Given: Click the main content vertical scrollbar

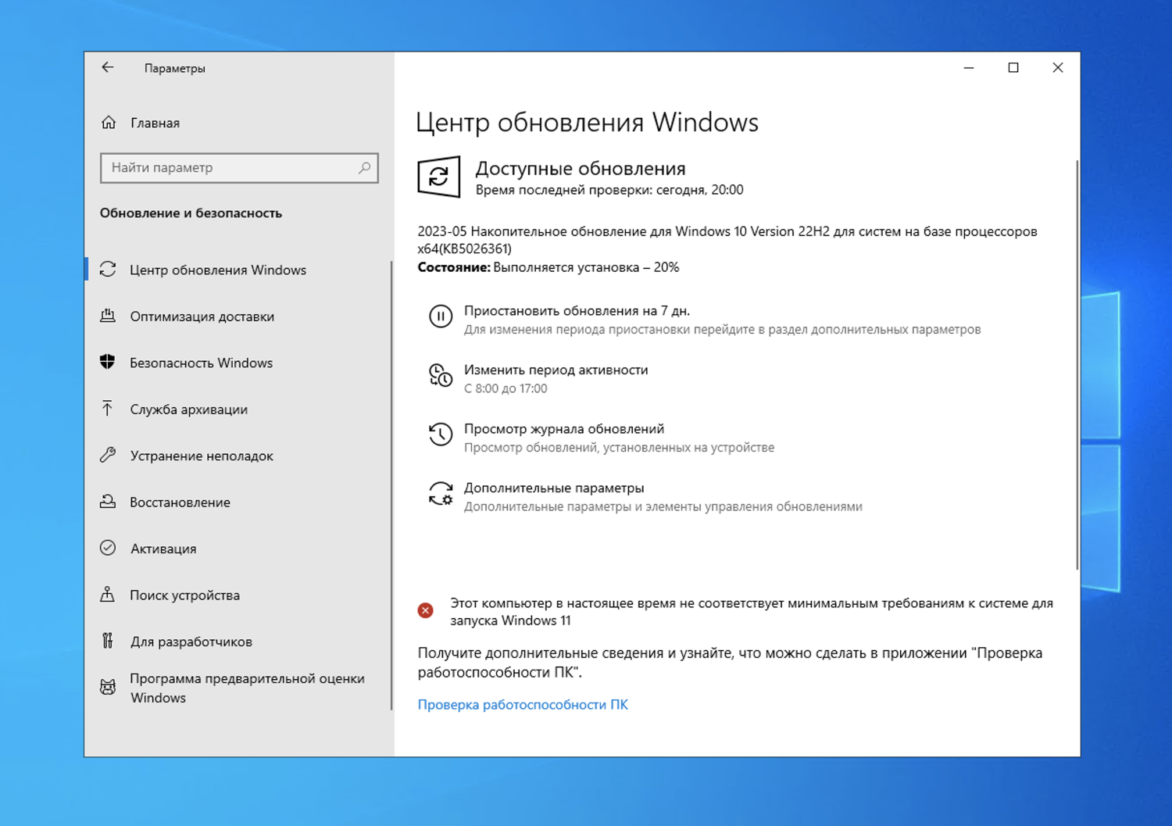Looking at the screenshot, I should [1077, 365].
